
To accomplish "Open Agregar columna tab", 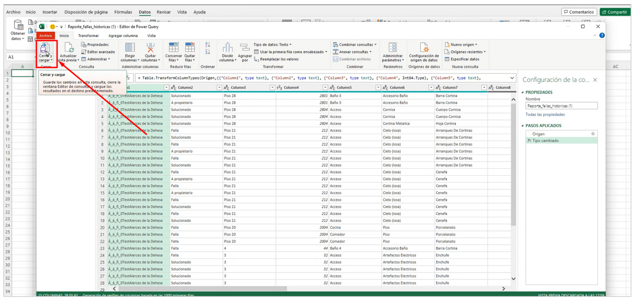I will coord(123,36).
